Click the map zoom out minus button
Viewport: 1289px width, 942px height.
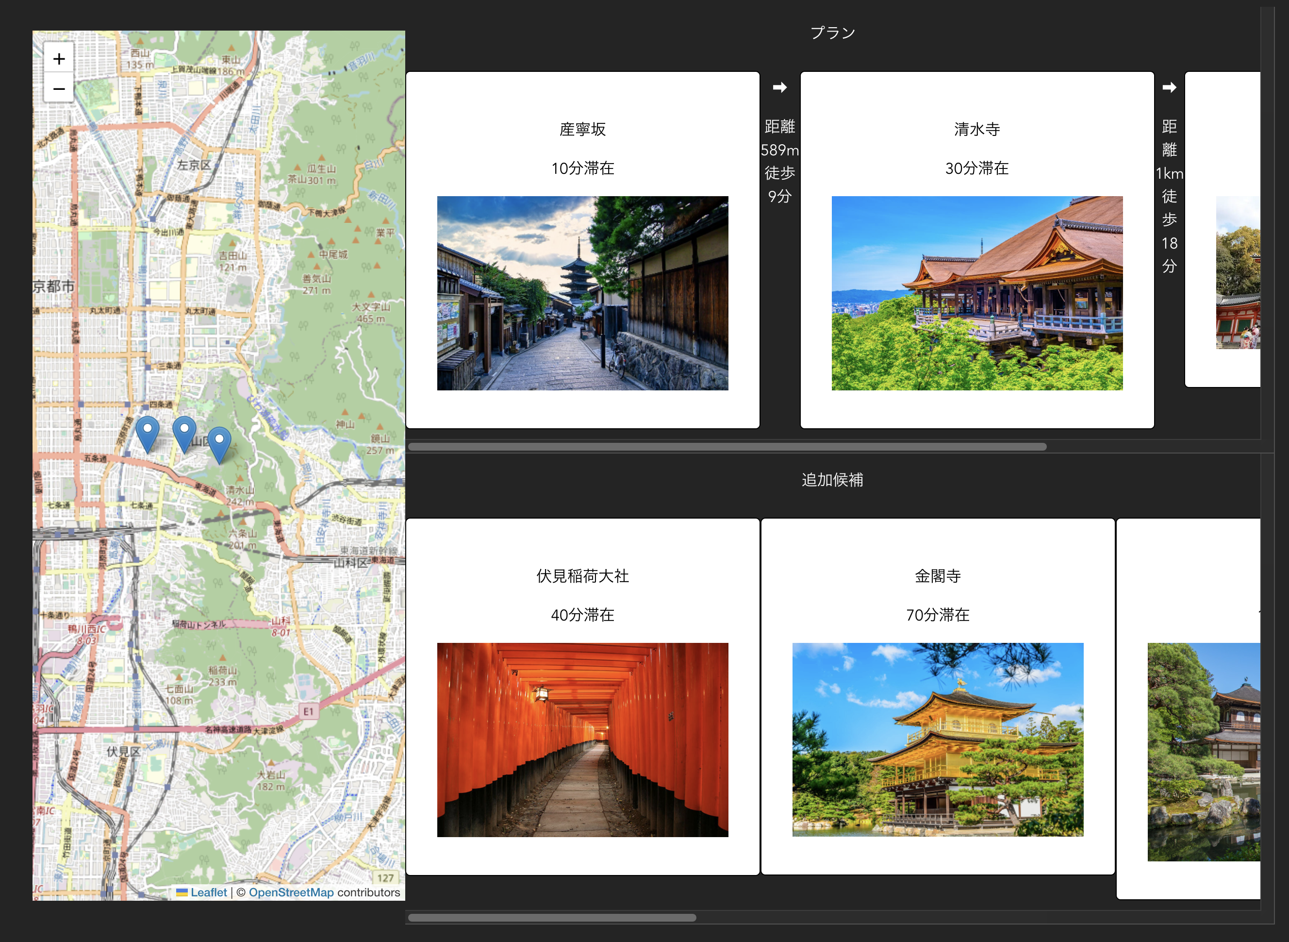[x=59, y=88]
